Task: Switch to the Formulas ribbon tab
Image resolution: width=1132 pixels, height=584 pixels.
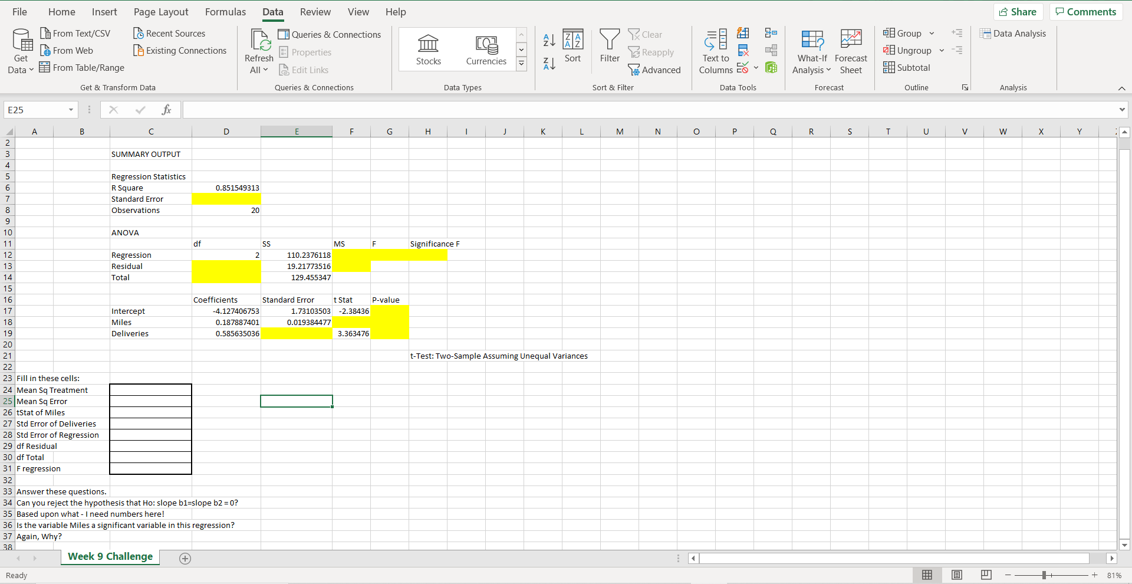Action: click(225, 12)
